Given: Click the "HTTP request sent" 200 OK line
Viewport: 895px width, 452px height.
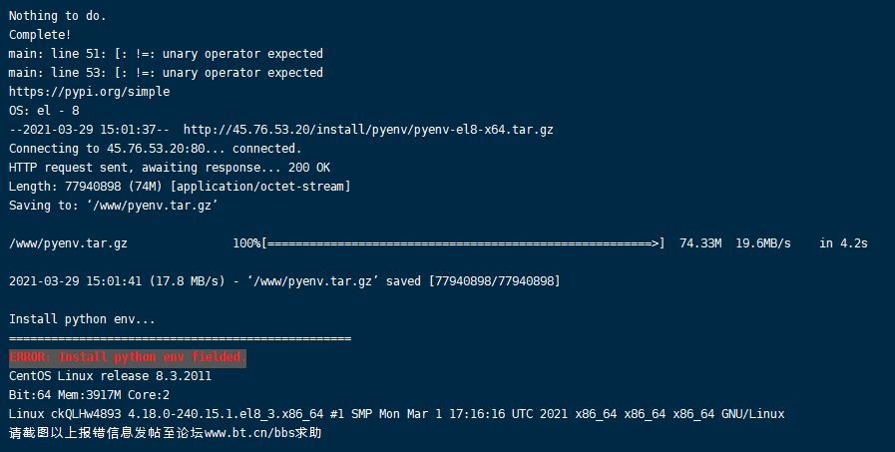Looking at the screenshot, I should [170, 168].
